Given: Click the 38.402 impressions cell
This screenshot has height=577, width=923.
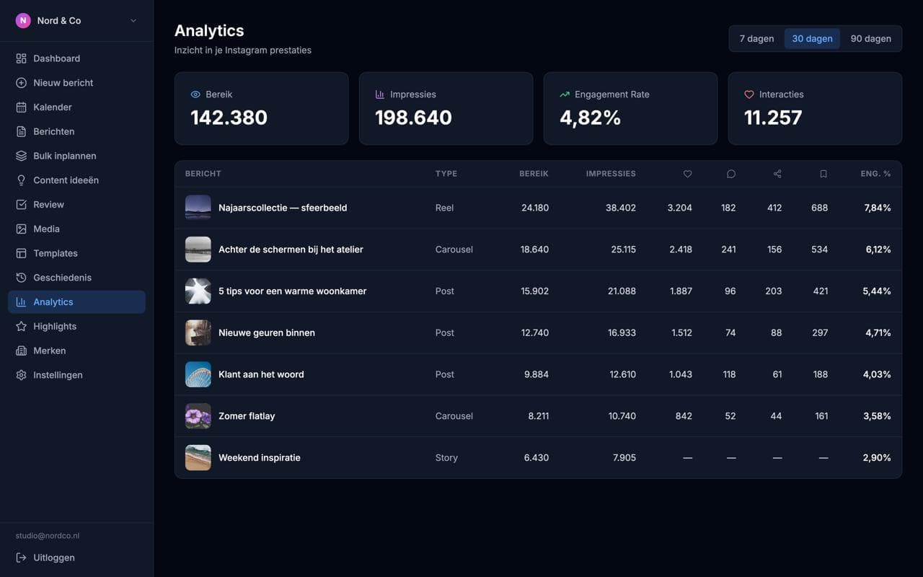Looking at the screenshot, I should click(621, 208).
